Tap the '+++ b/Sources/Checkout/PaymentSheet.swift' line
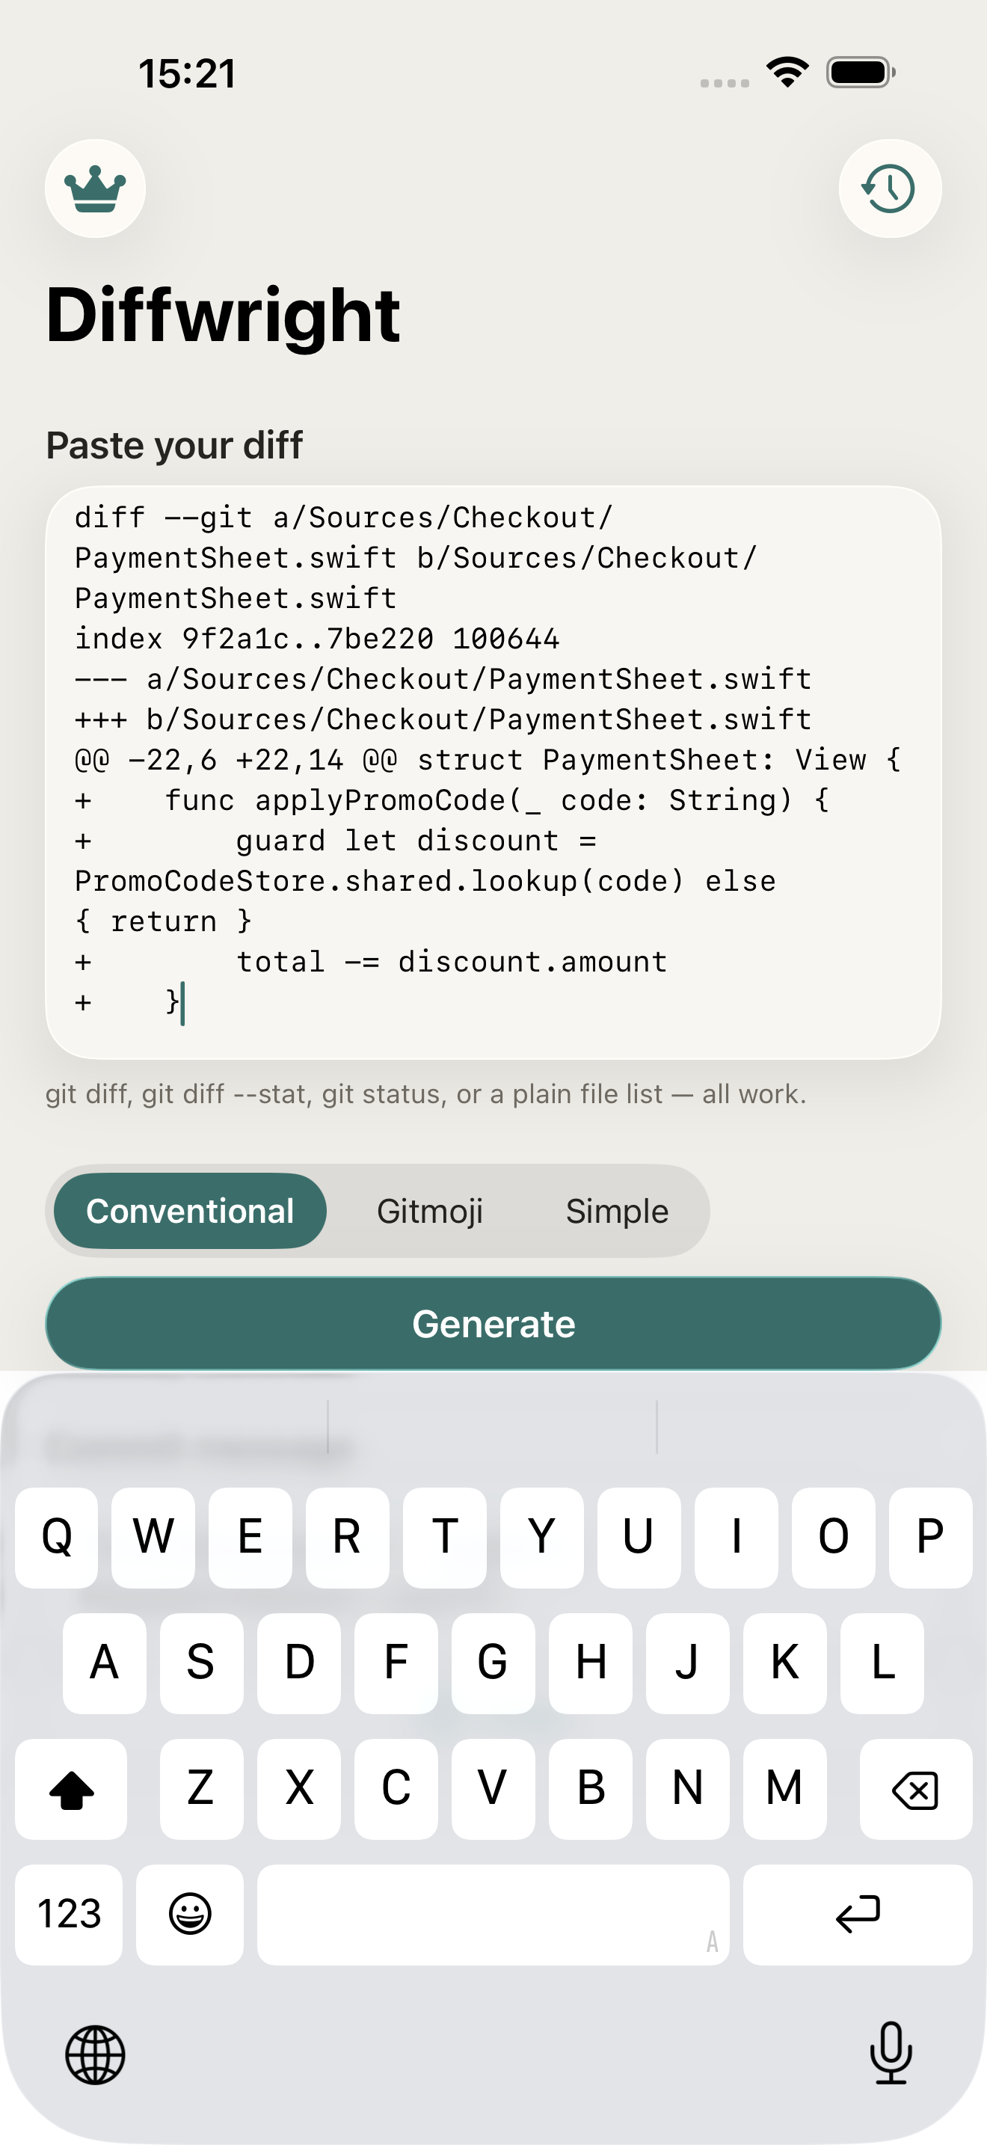The image size is (987, 2145). coord(443,719)
